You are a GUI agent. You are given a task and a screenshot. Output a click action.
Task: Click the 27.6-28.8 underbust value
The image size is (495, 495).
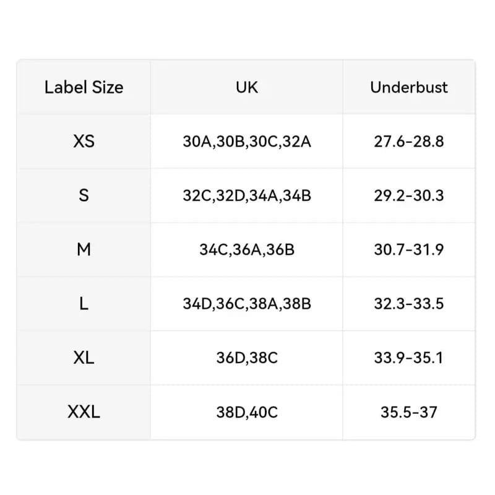[408, 142]
